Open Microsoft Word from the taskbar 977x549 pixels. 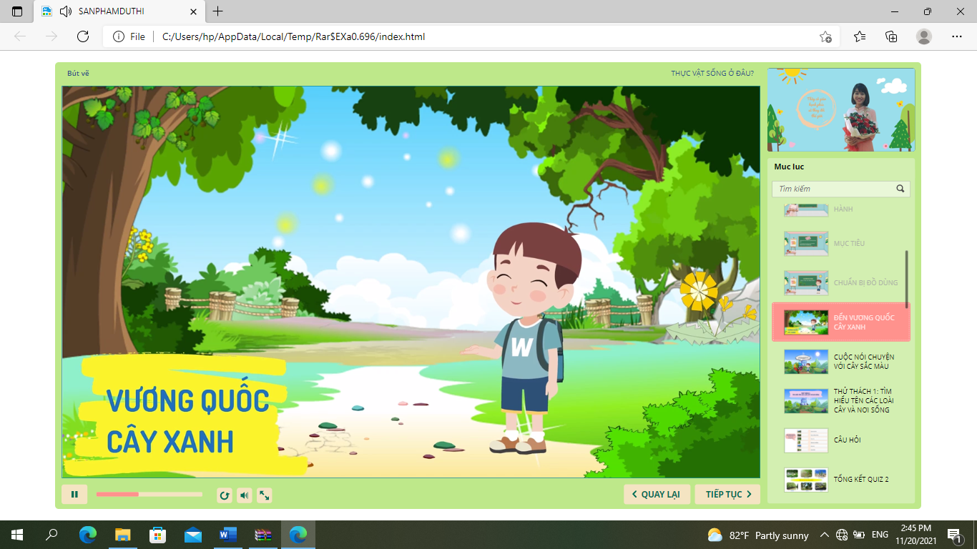228,535
